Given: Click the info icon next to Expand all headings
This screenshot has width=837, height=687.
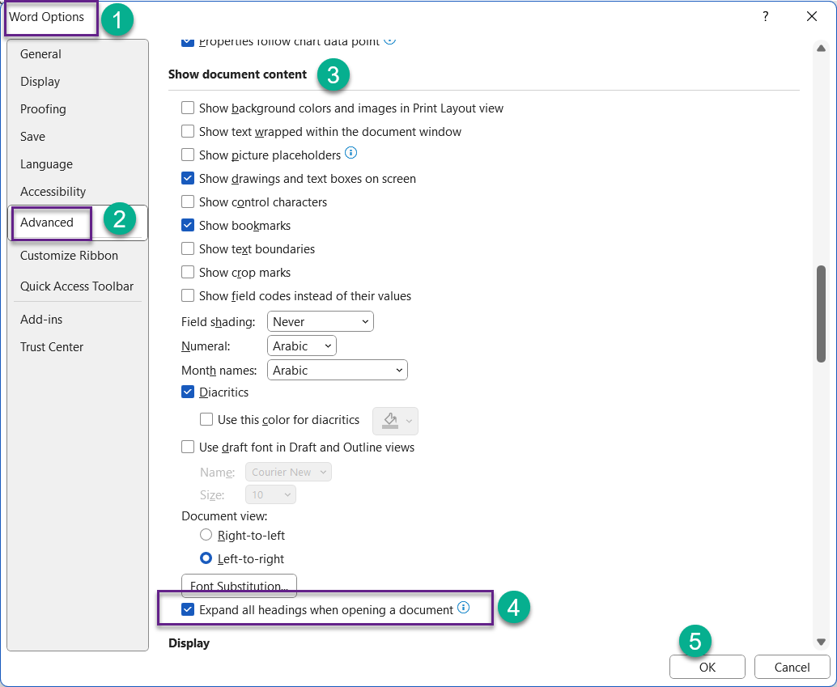Looking at the screenshot, I should point(463,608).
